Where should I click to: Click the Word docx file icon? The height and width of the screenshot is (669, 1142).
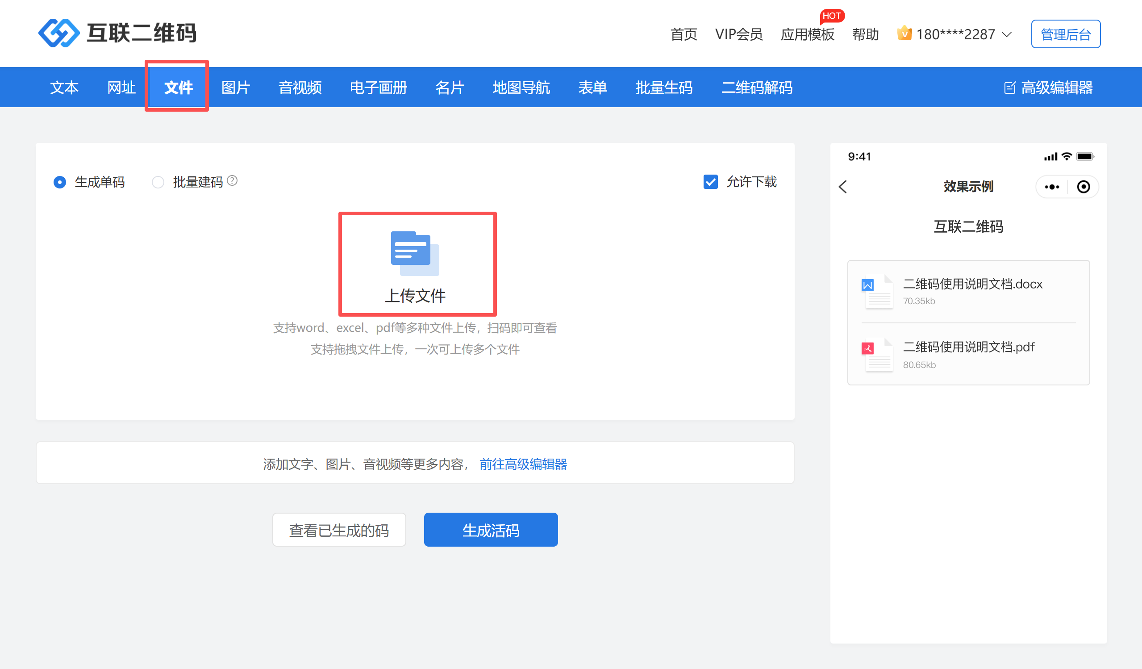877,292
